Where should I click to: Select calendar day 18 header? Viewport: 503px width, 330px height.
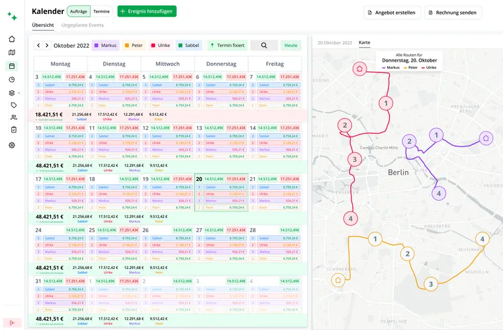92,179
